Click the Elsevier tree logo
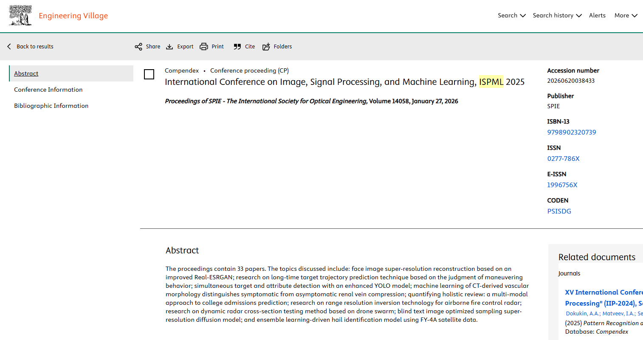 [20, 16]
